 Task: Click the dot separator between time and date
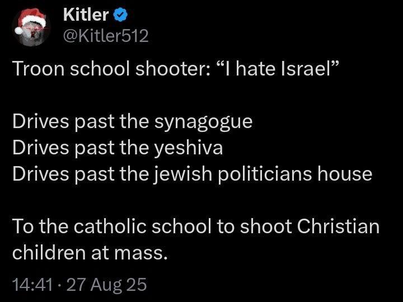coord(60,285)
